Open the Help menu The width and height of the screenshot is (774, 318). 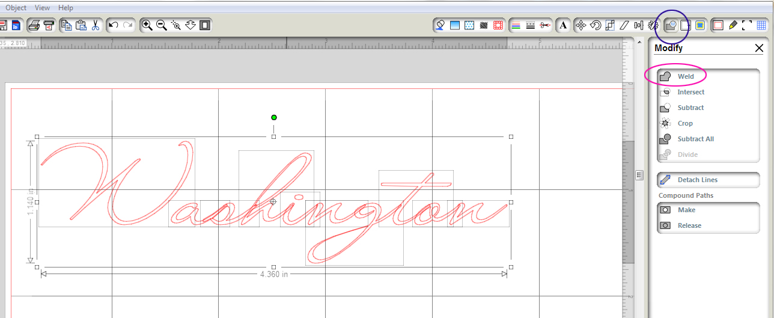(x=66, y=8)
